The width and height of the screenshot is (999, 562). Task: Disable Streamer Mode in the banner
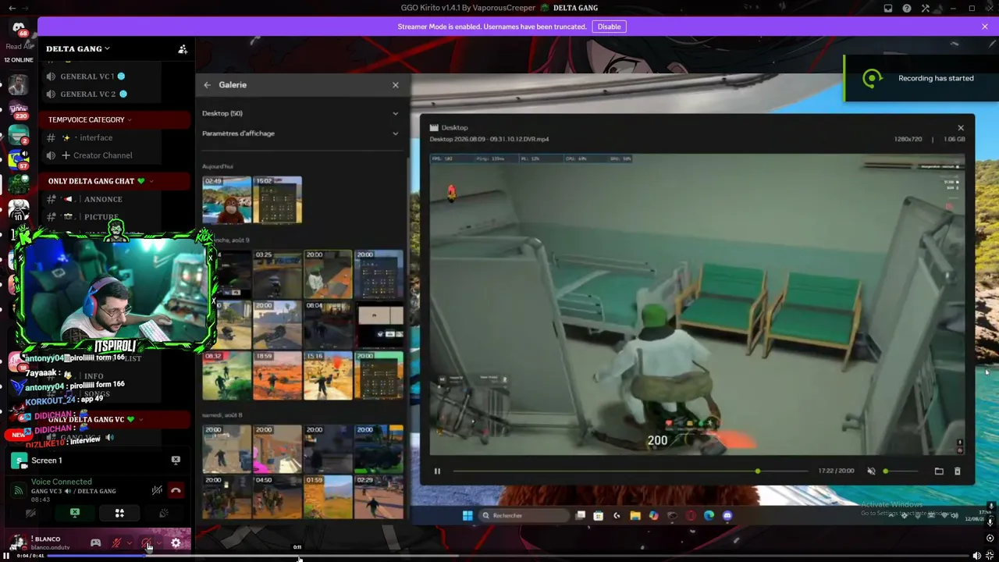coord(609,27)
